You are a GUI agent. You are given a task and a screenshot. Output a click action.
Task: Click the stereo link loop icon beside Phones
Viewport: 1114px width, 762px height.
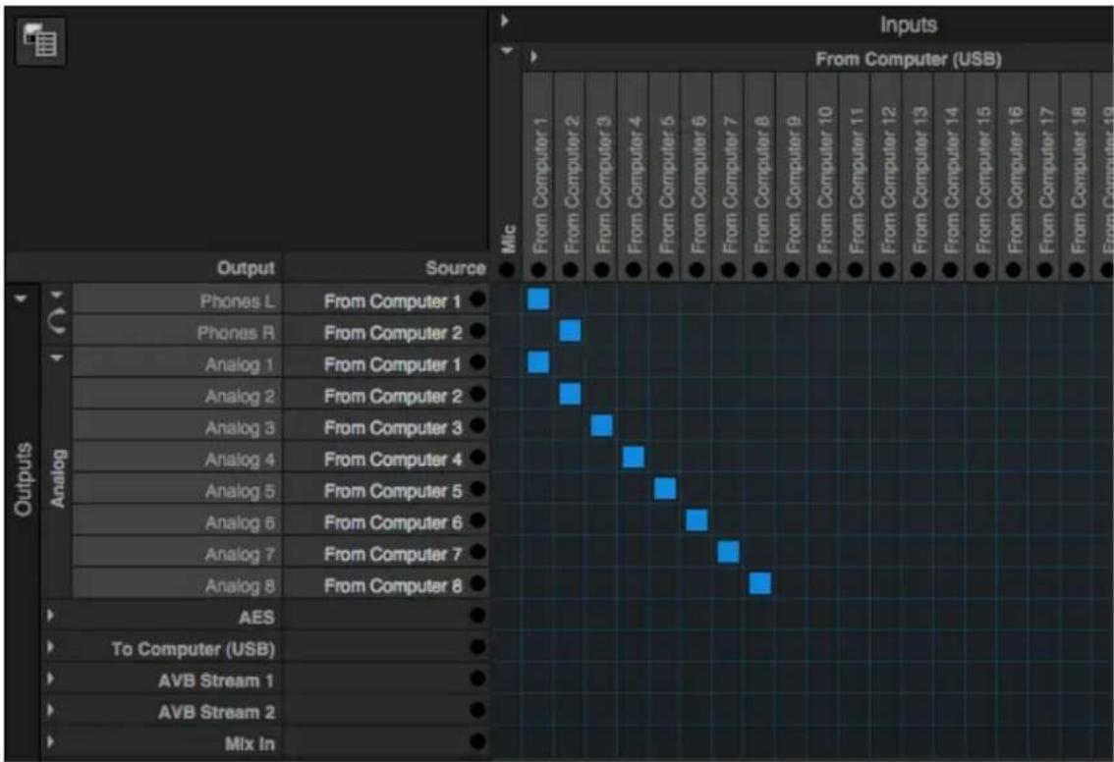[x=58, y=322]
